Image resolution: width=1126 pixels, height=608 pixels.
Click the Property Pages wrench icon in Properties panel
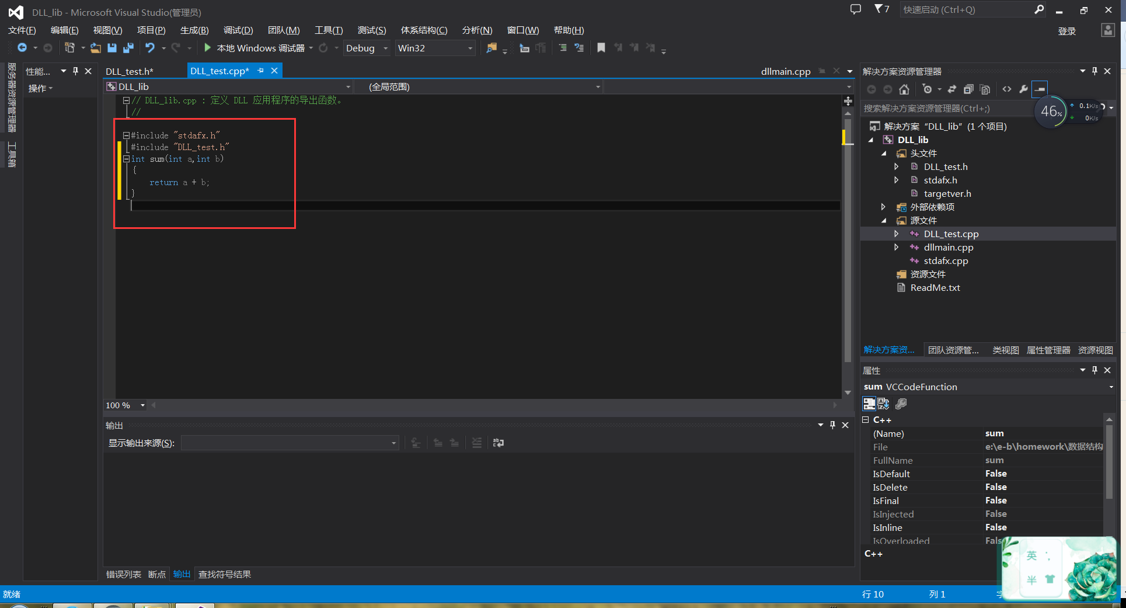(x=901, y=404)
